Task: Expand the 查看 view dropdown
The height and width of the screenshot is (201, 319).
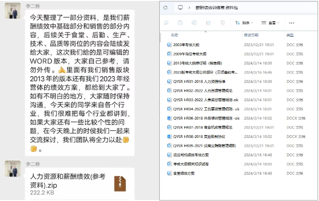Action: [272, 23]
